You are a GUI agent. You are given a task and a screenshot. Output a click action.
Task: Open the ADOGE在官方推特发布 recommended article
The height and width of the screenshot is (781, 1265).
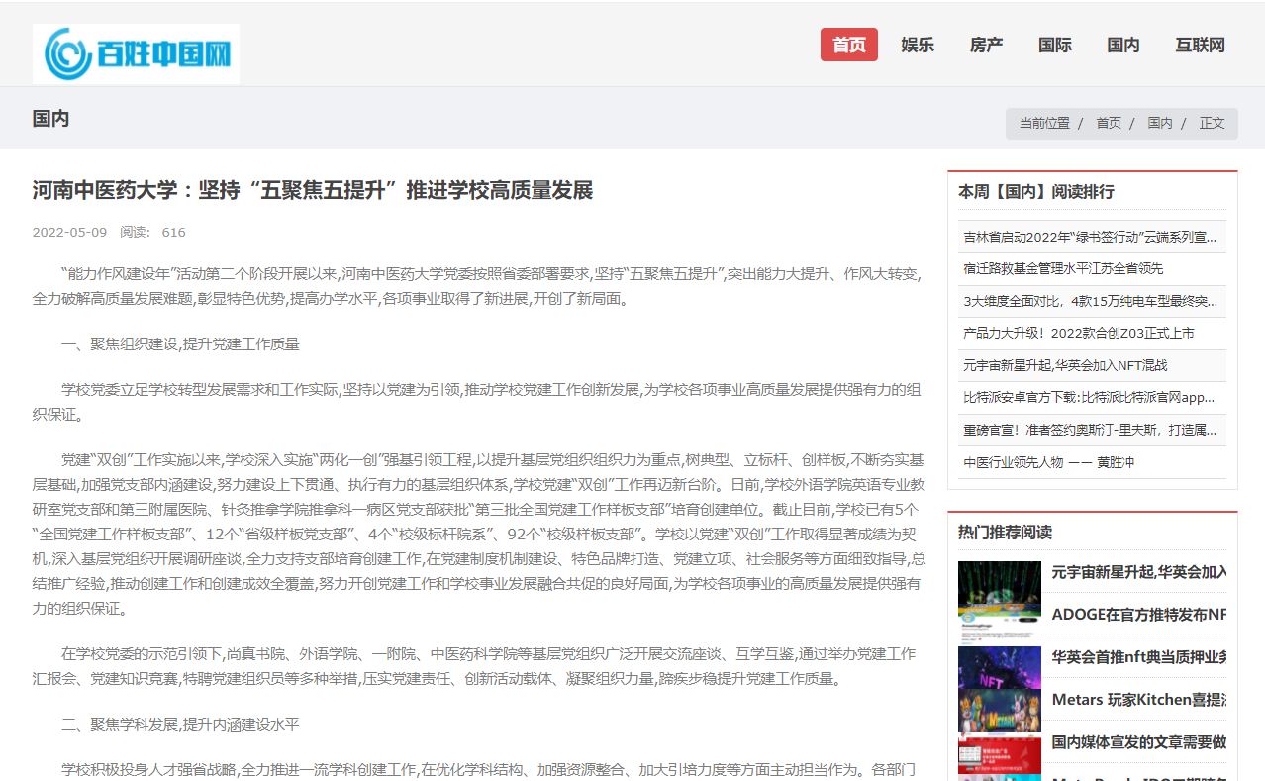[x=1138, y=614]
